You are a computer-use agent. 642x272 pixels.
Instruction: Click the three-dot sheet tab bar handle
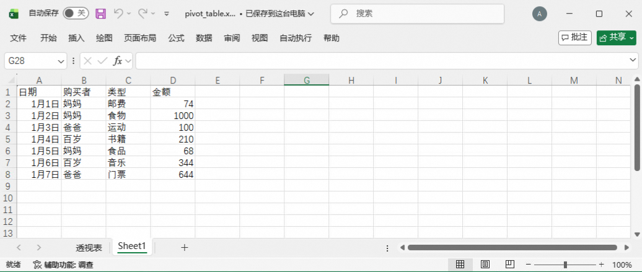[387, 248]
